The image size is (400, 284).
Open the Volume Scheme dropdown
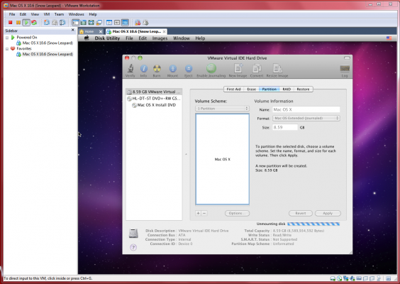tap(222, 109)
